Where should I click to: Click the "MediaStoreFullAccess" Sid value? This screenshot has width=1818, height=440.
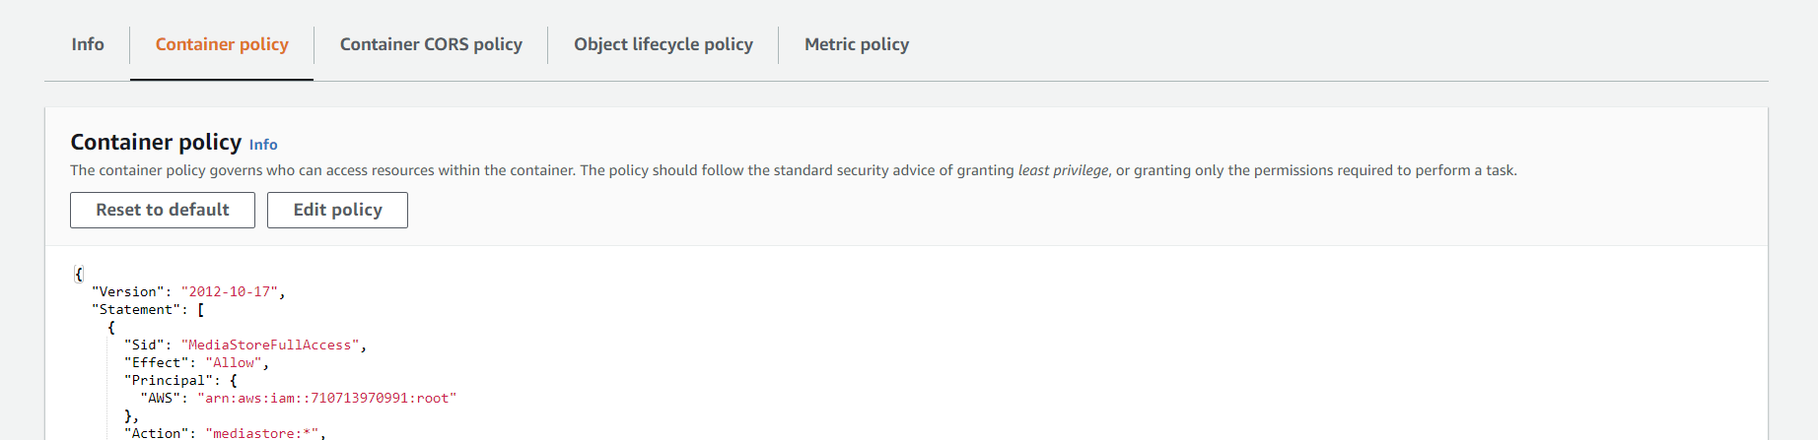pos(271,345)
